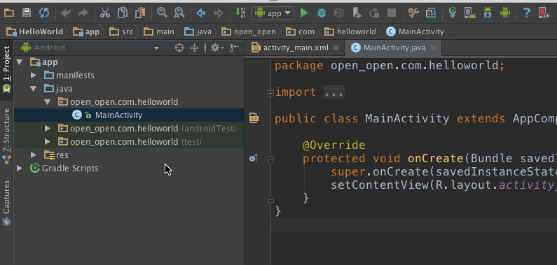Image resolution: width=557 pixels, height=265 pixels.
Task: Select HelloWorld in the breadcrumb bar
Action: 34,32
